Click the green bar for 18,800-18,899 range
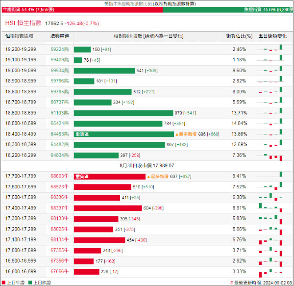The image size is (294, 286). 102,92
